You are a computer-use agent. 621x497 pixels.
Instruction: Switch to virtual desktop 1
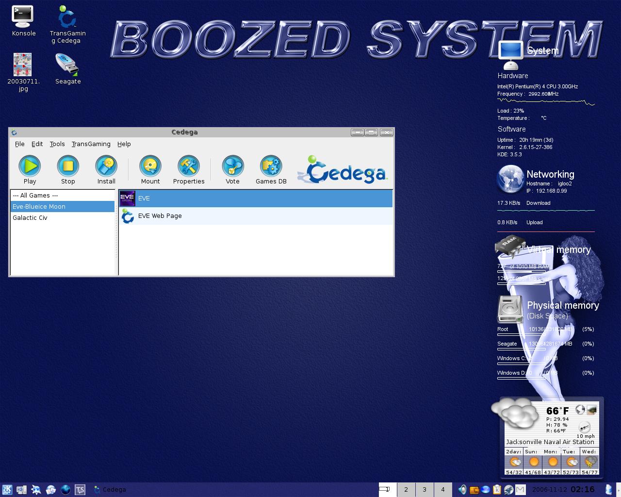click(388, 489)
